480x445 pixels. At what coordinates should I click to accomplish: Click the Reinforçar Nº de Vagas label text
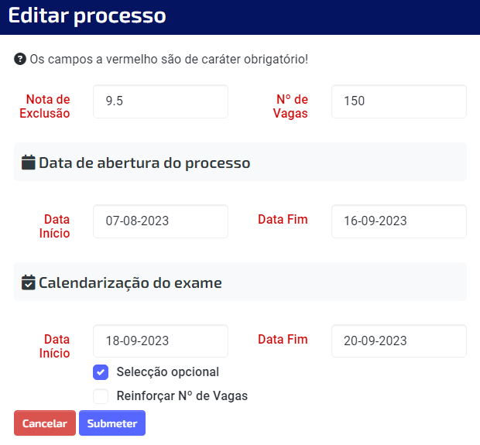(182, 396)
